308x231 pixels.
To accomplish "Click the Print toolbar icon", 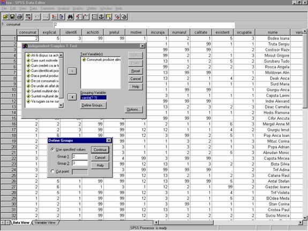I will pyautogui.click(x=20, y=17).
